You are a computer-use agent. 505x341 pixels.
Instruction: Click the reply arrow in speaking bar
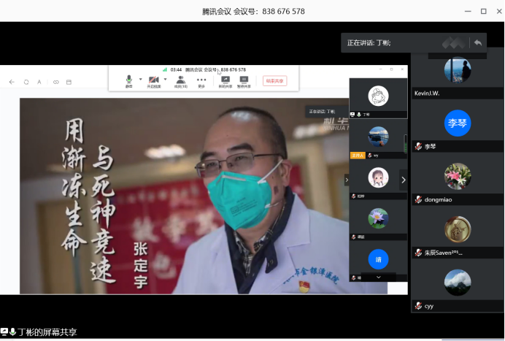tap(478, 42)
